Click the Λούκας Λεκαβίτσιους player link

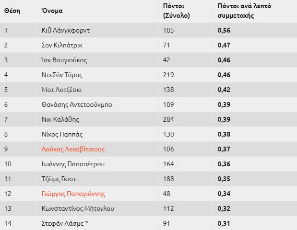click(x=73, y=149)
